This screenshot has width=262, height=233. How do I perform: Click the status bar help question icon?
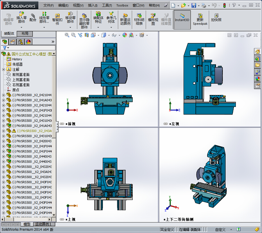pyautogui.click(x=238, y=229)
